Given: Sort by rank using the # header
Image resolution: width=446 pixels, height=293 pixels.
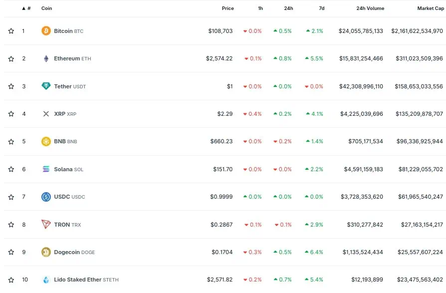Looking at the screenshot, I should (x=26, y=8).
